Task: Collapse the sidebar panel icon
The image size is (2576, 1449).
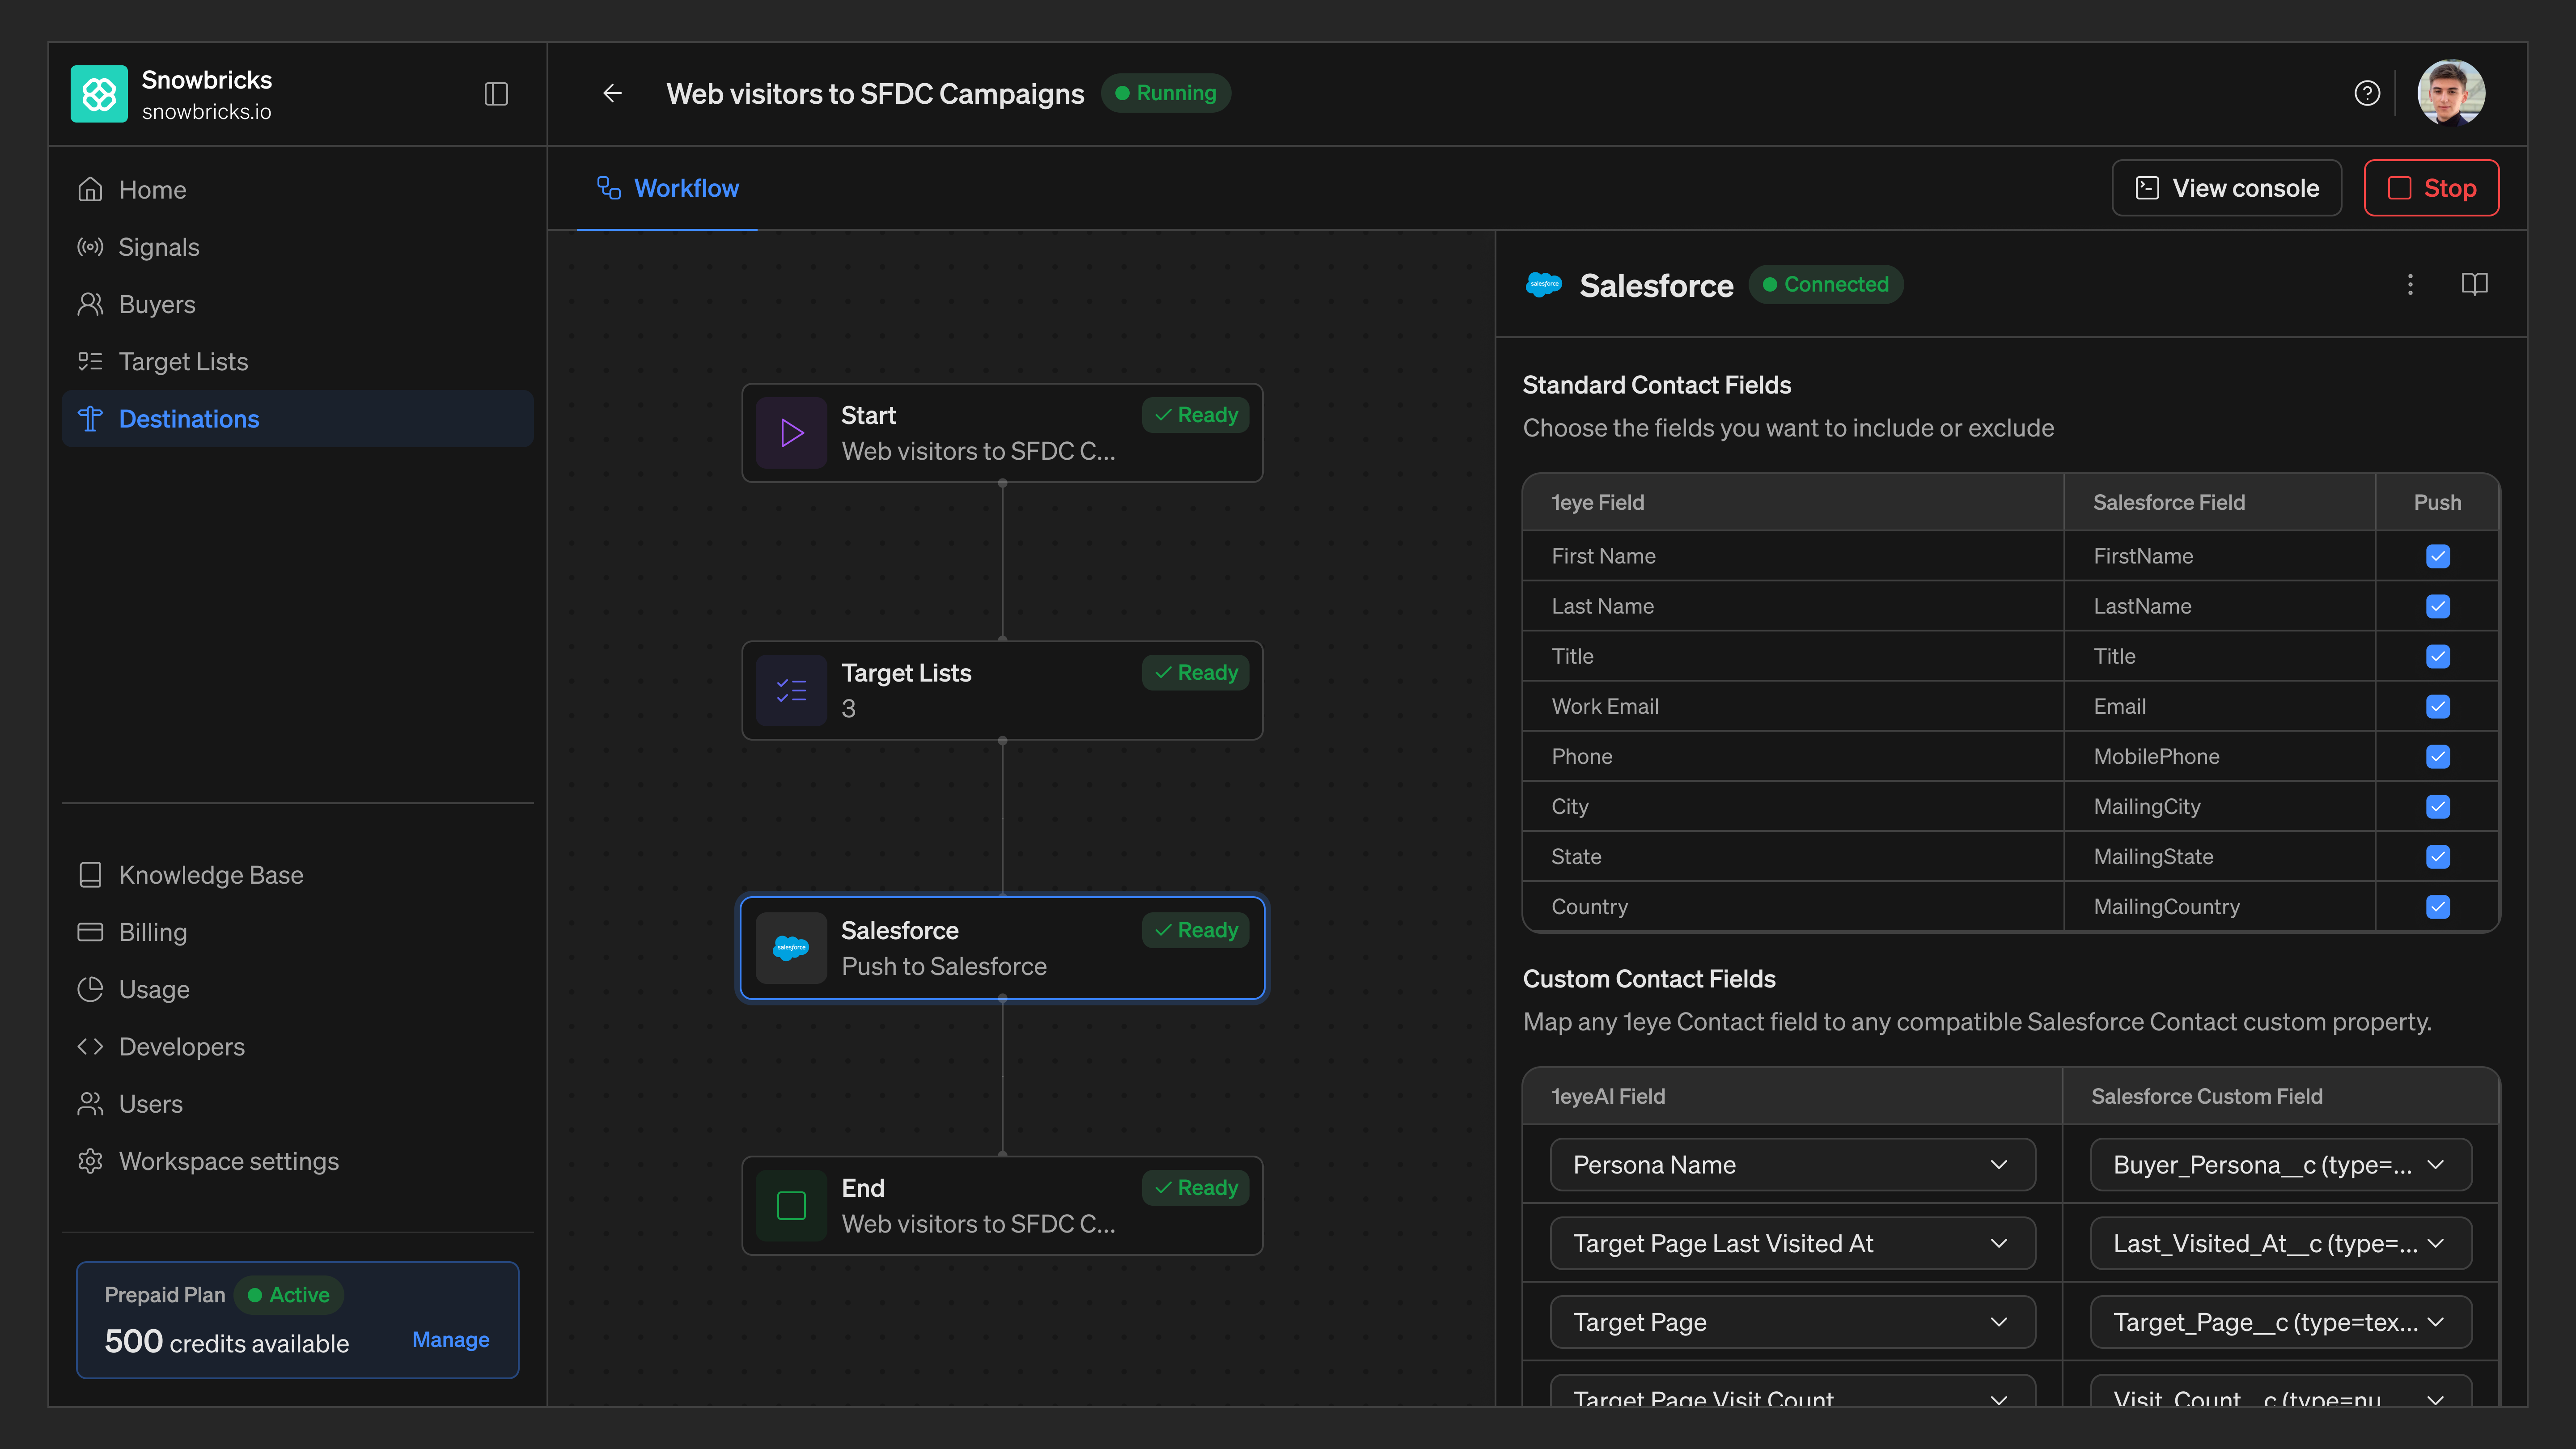Action: [496, 94]
